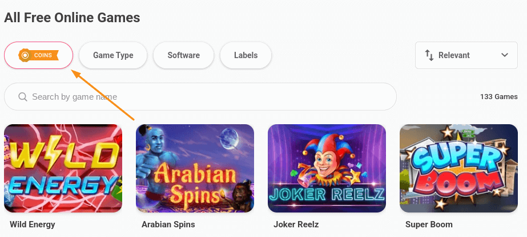Click the Super Boom title link
The image size is (527, 237).
(x=429, y=224)
